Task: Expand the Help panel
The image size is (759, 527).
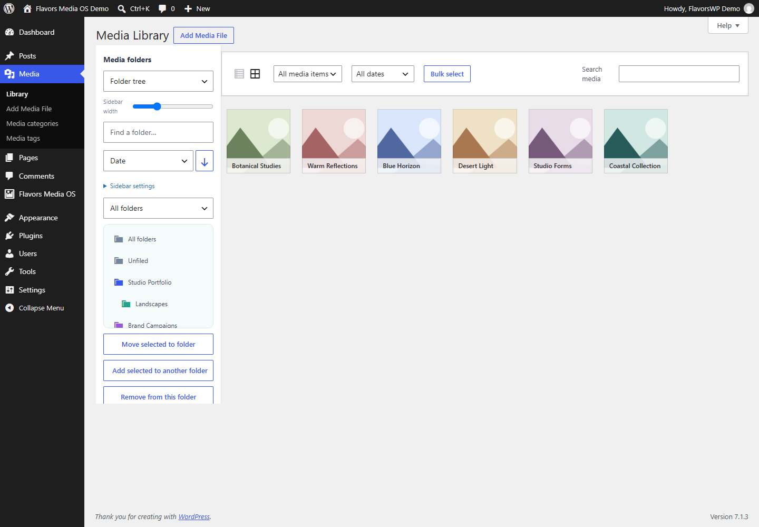Action: click(728, 25)
